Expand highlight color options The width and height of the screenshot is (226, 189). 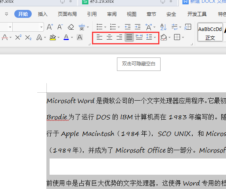pyautogui.click(x=58, y=38)
